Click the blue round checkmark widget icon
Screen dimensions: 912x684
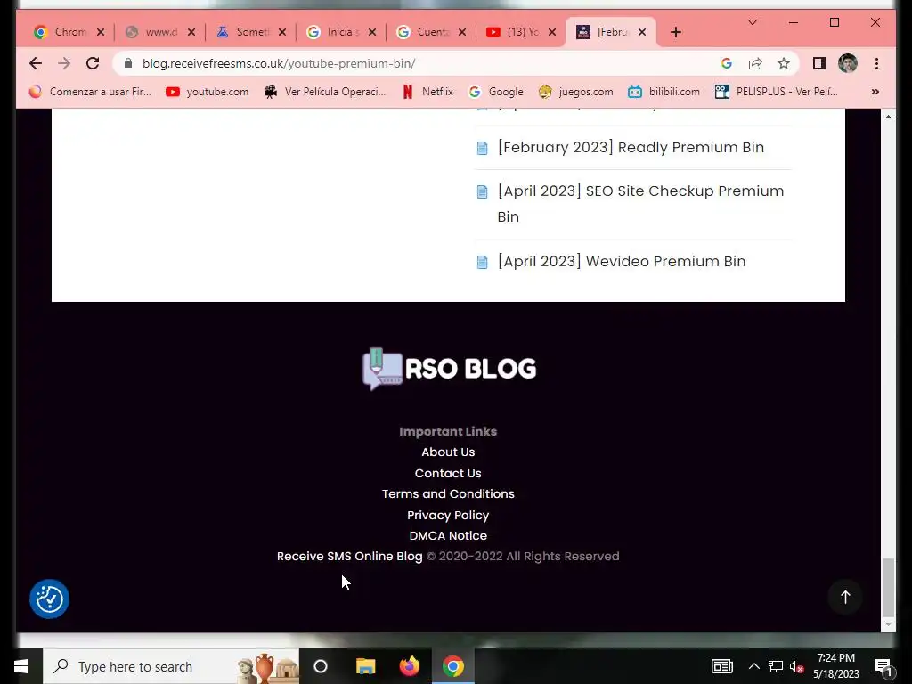tap(50, 598)
